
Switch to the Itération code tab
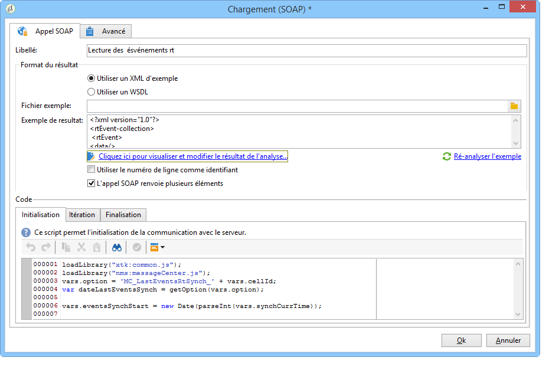click(x=82, y=215)
